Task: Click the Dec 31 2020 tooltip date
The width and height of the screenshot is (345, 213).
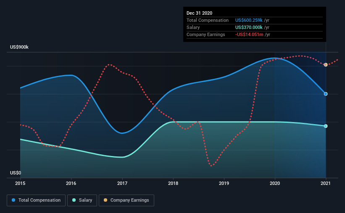Action: [199, 13]
